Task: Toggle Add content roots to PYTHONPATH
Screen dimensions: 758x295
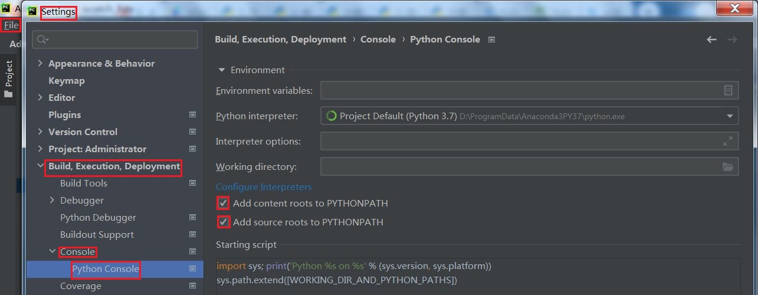Action: [223, 204]
